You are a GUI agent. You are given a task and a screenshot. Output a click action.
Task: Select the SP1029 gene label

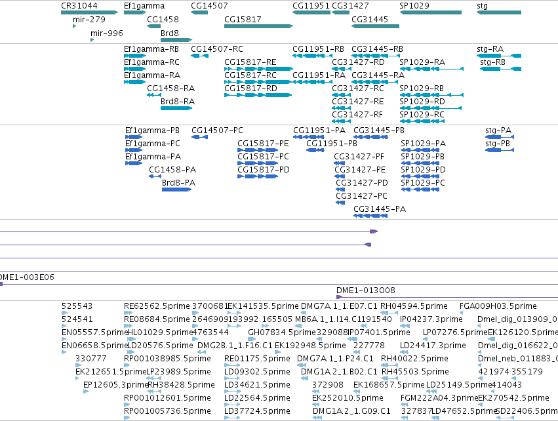coord(414,6)
